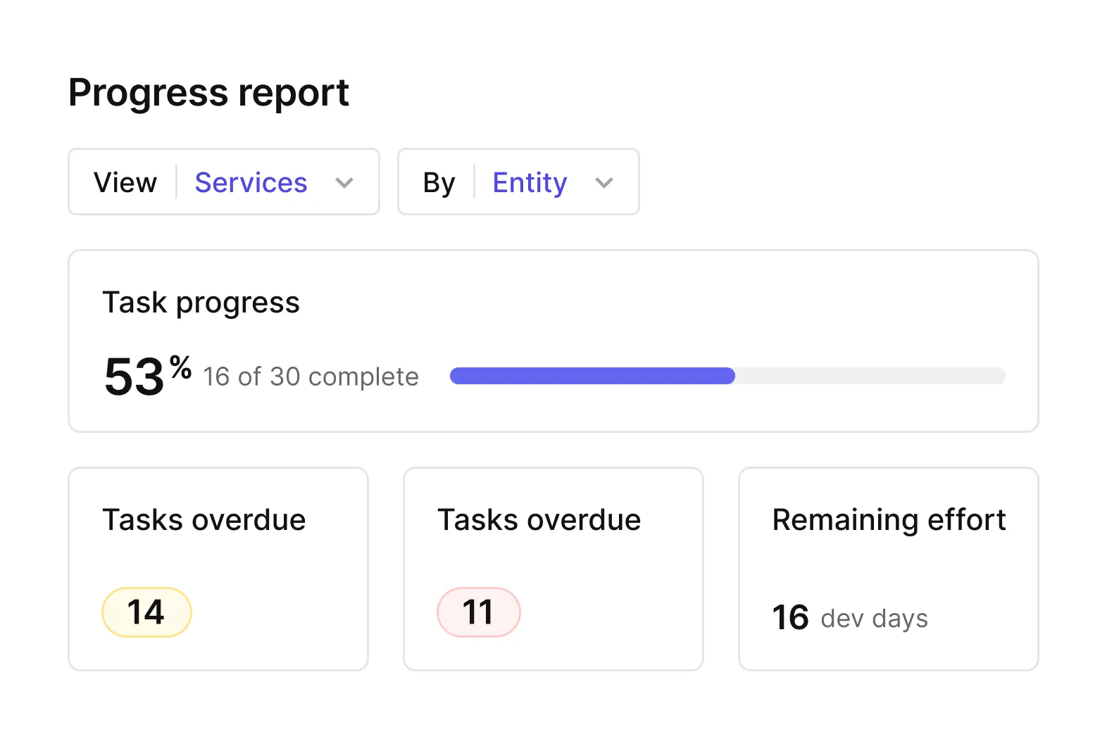Select the Services value text
Image resolution: width=1107 pixels, height=739 pixels.
[251, 183]
